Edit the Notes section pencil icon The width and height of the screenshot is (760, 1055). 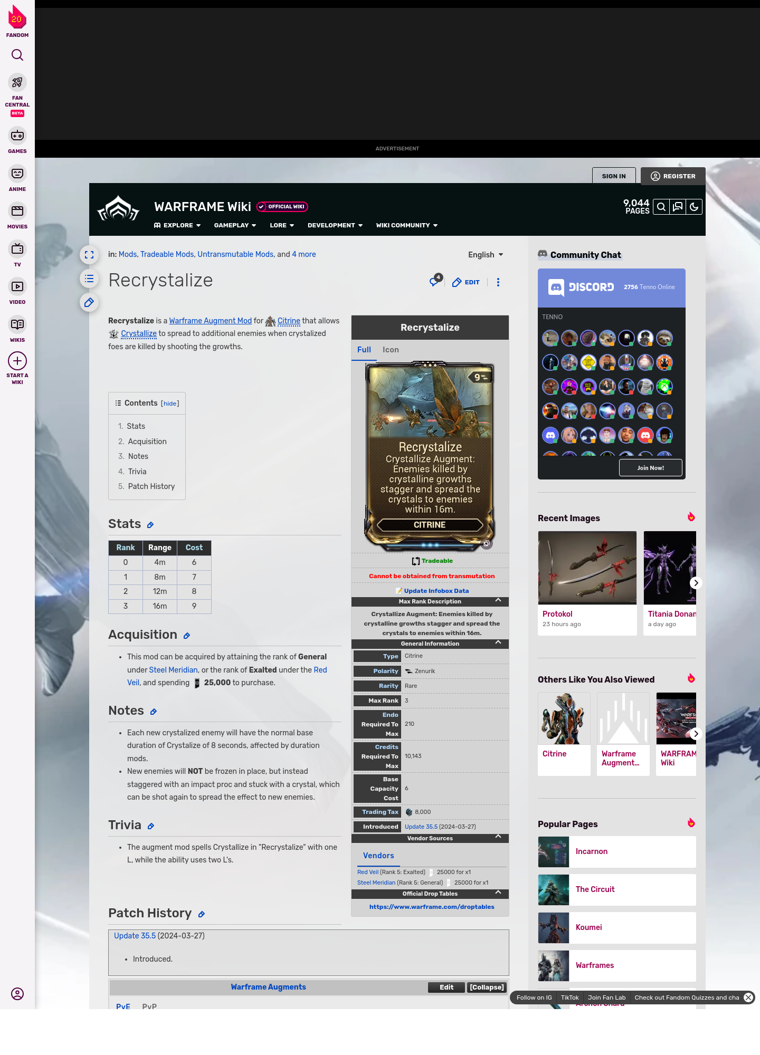[154, 712]
